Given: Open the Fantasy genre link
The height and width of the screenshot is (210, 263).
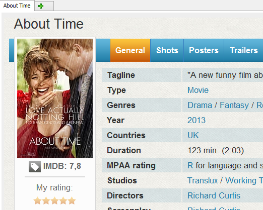Looking at the screenshot, I should coord(234,105).
